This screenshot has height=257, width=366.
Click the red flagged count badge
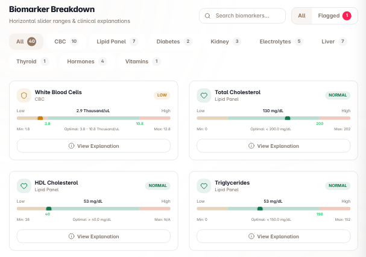point(347,16)
